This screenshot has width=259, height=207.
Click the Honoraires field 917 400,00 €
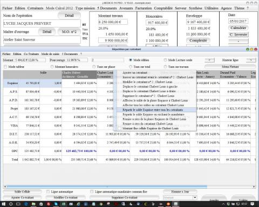[157, 23]
